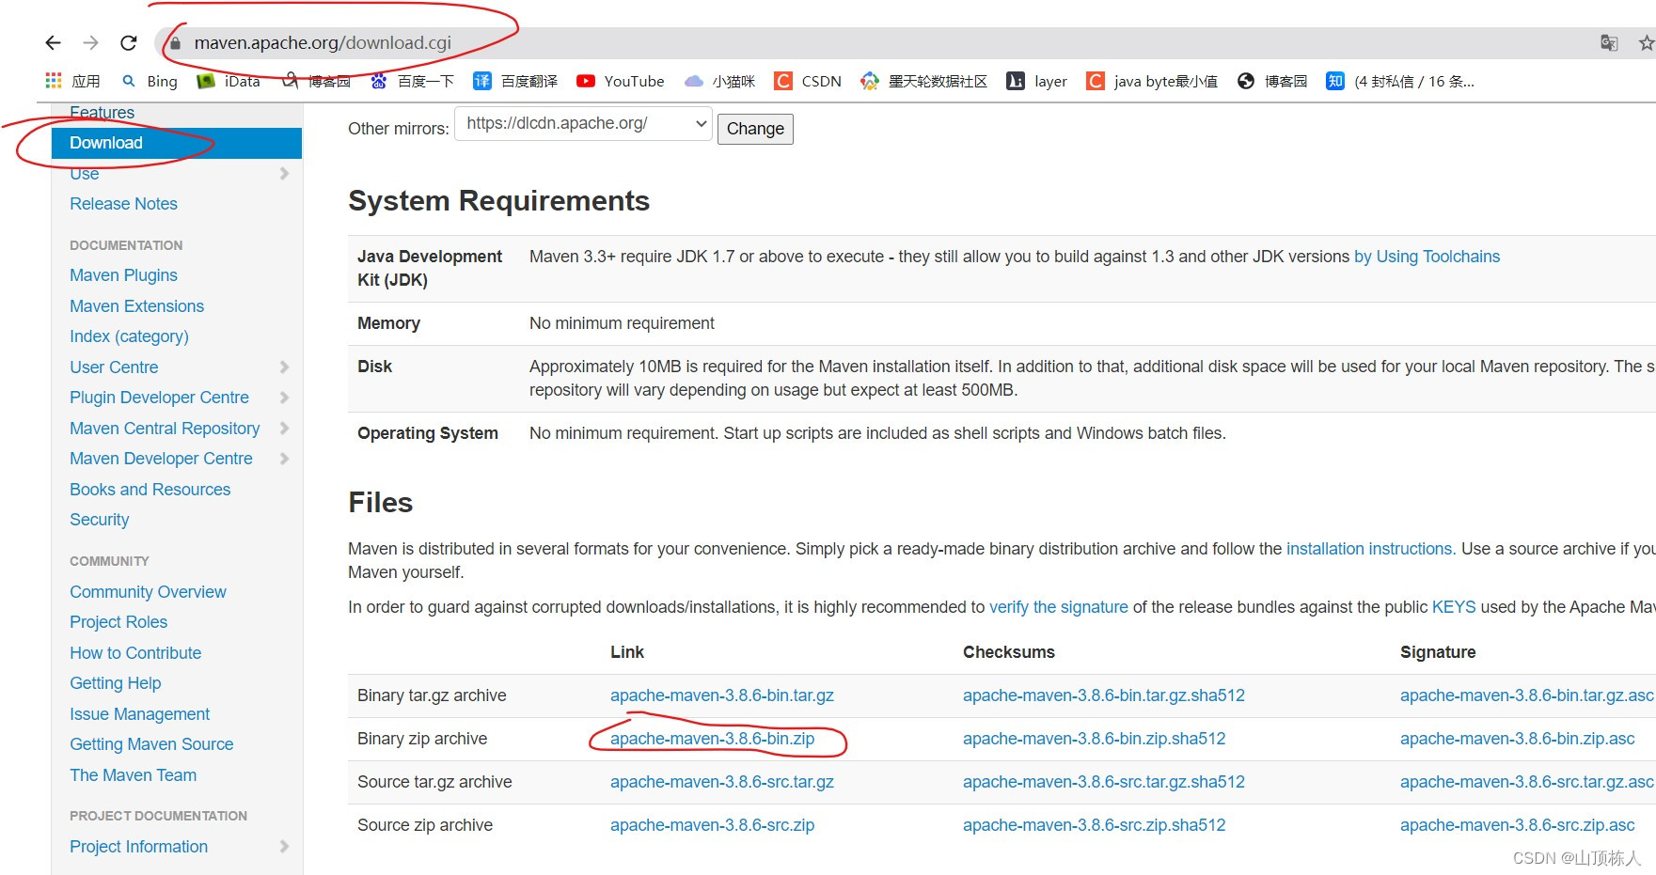Open the Bing bookmark

click(x=150, y=81)
